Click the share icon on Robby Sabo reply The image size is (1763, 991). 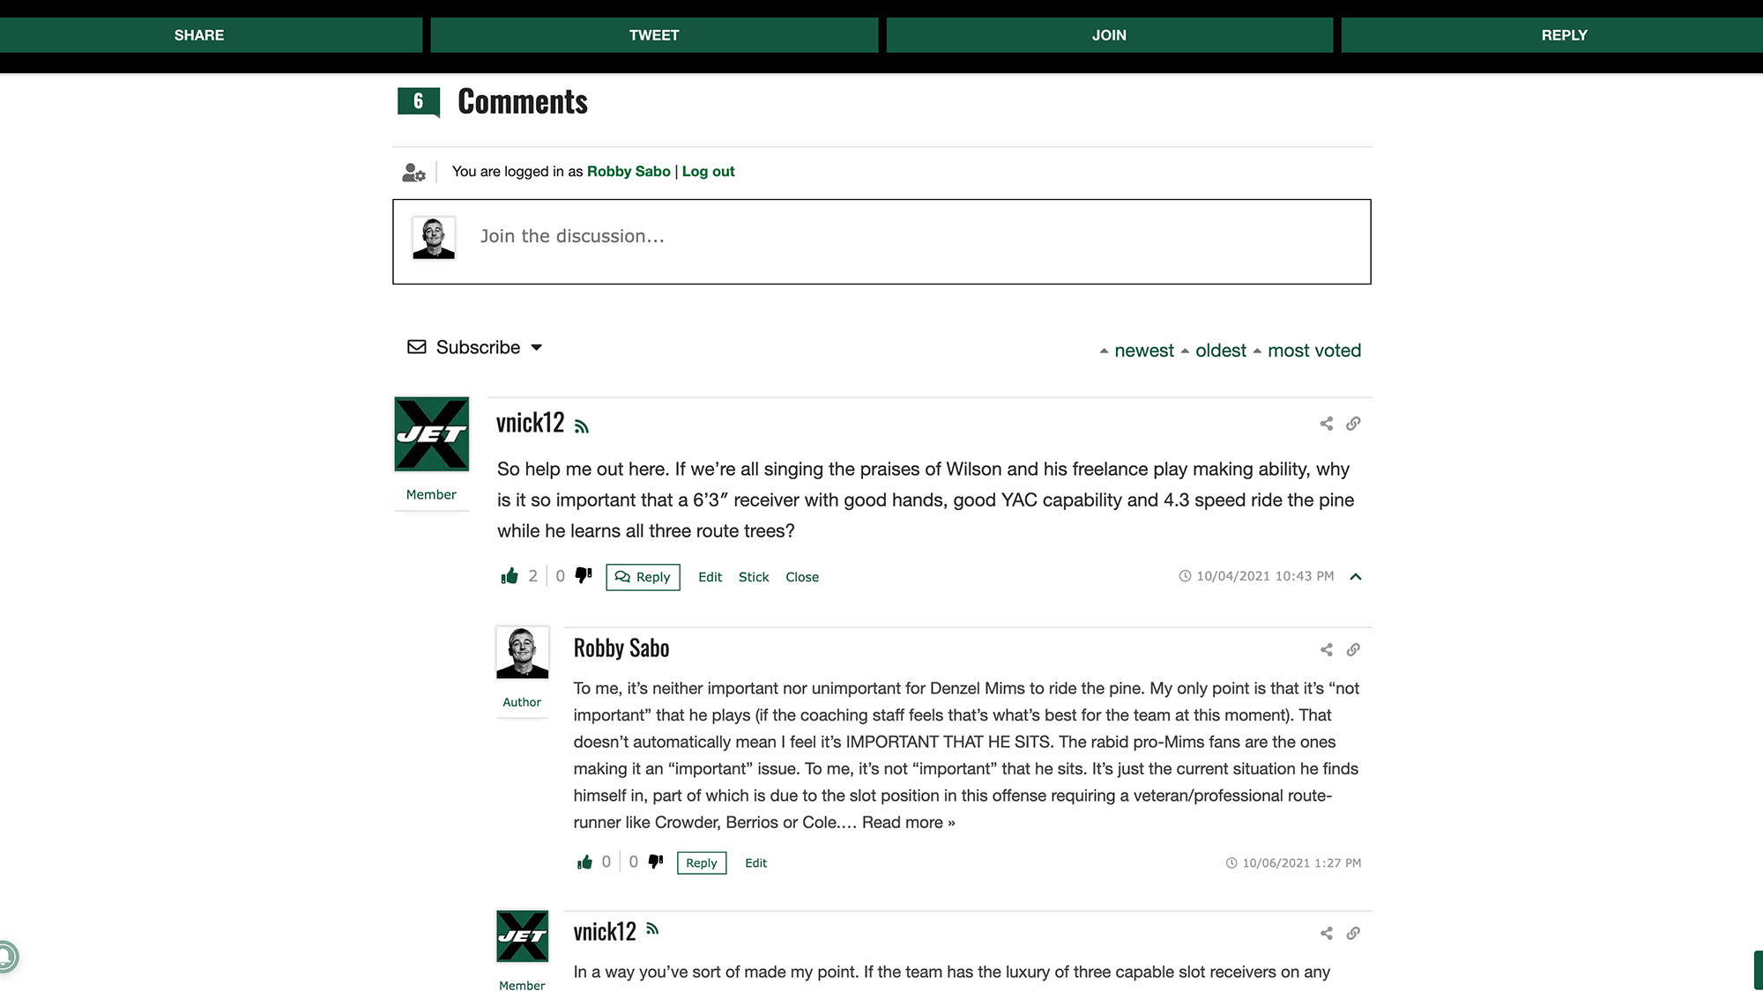click(x=1325, y=650)
